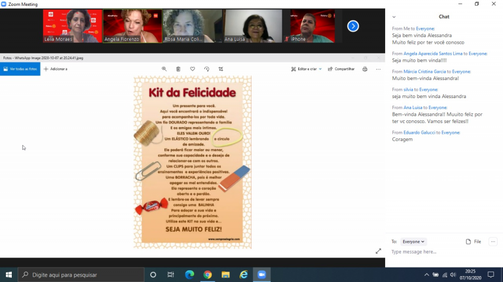Click the File attachment button in chat
This screenshot has width=503, height=282.
click(x=474, y=242)
